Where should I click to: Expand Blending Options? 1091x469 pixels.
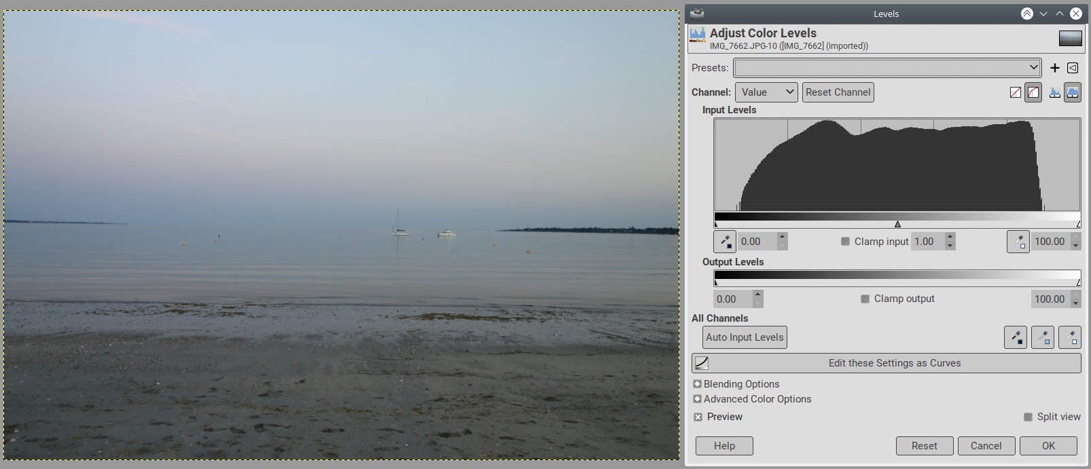697,384
